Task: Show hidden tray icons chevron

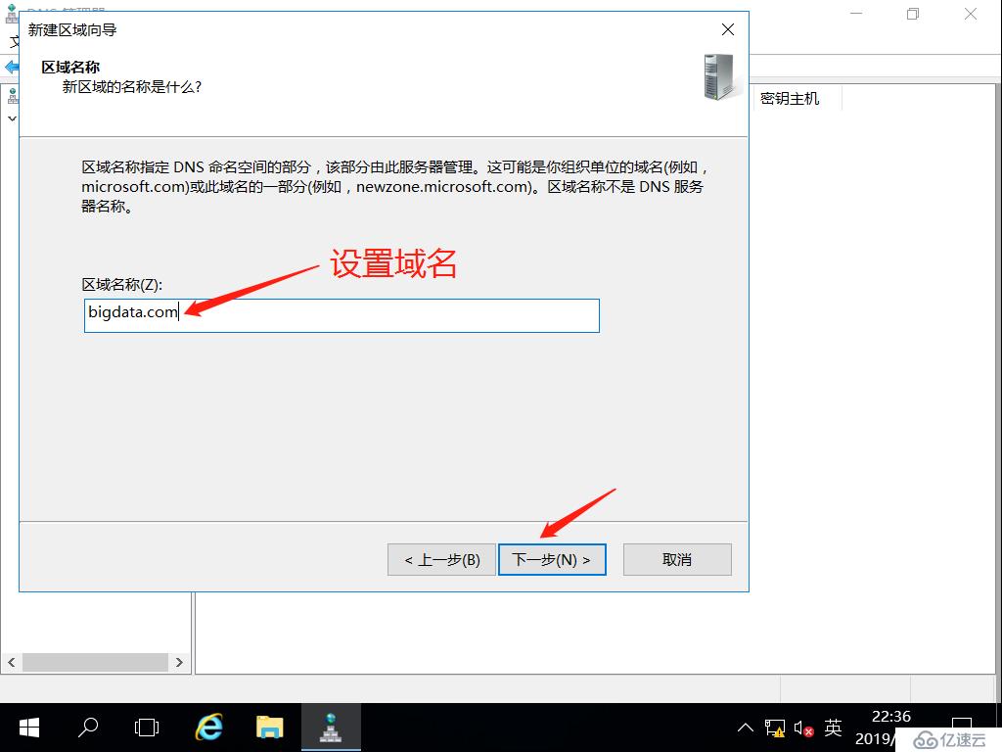Action: coord(745,728)
